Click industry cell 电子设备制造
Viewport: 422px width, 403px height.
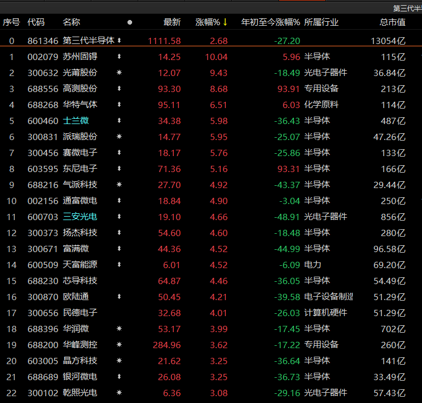click(329, 297)
